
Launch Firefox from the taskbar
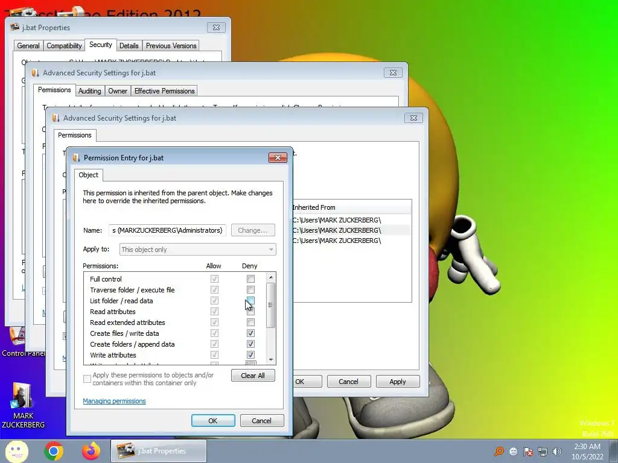(91, 451)
